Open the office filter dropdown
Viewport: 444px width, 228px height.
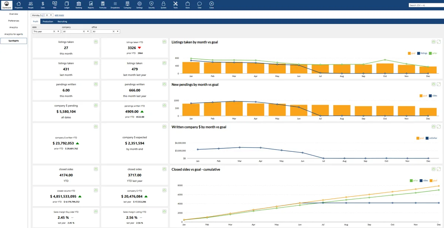pyautogui.click(x=118, y=31)
